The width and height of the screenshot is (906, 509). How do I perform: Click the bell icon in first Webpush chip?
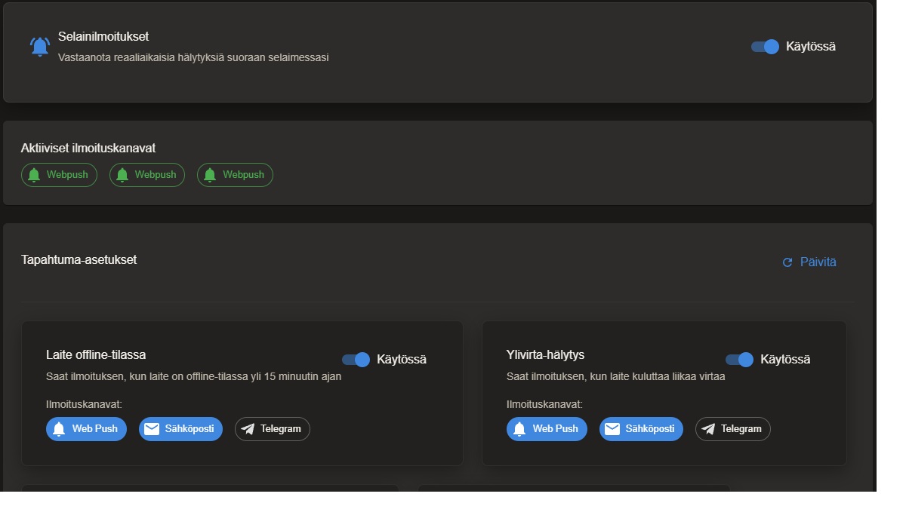coord(34,175)
